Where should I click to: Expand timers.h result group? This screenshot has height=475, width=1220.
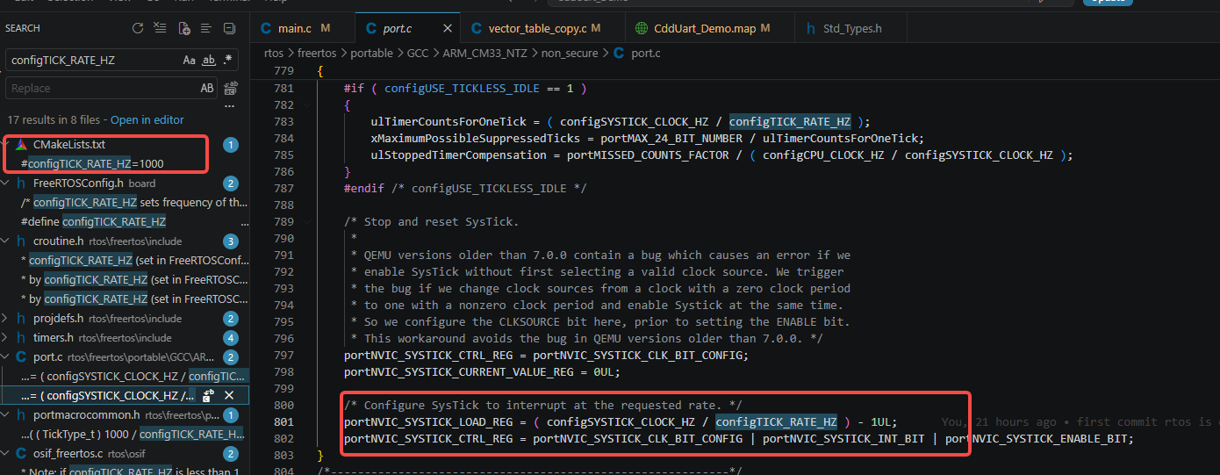(x=6, y=337)
